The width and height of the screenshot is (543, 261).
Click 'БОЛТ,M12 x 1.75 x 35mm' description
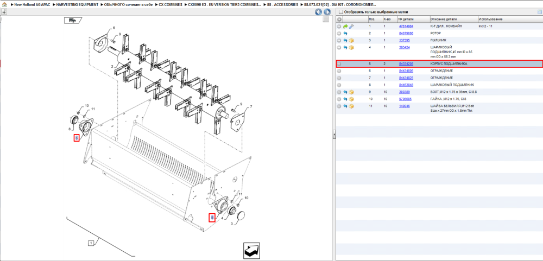454,92
